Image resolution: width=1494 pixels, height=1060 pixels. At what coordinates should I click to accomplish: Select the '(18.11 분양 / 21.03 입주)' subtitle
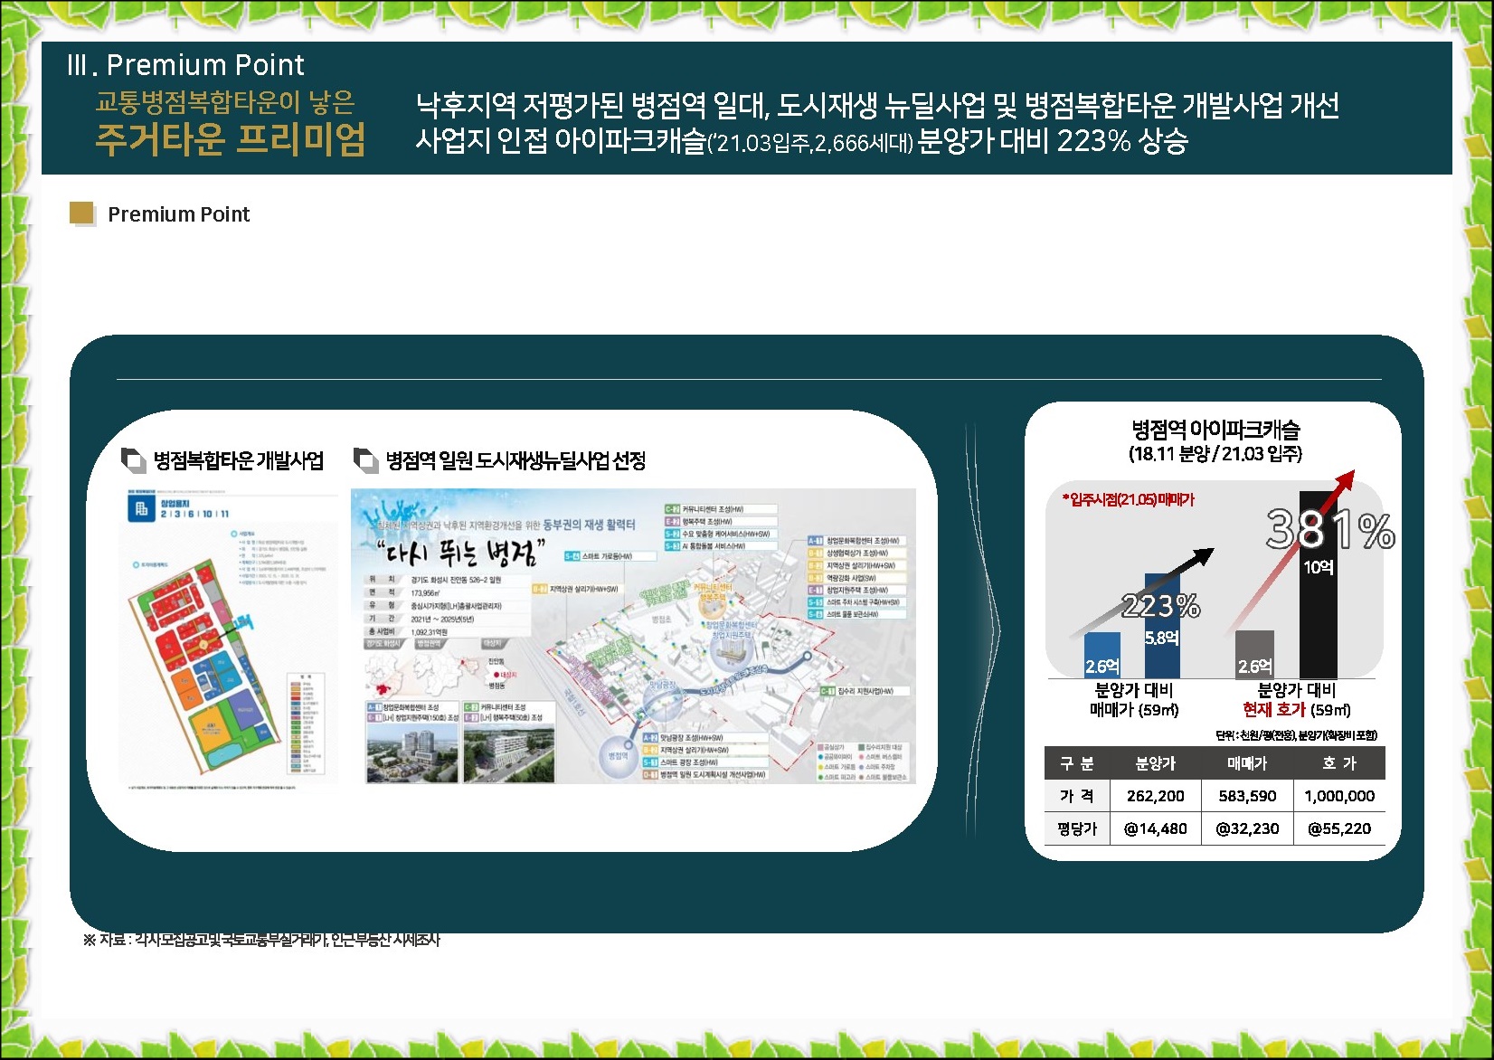pos(1215,454)
